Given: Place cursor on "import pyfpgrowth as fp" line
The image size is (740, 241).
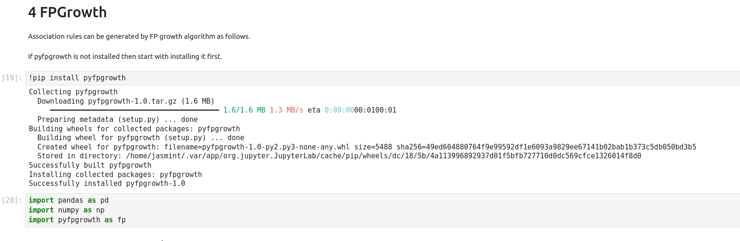Looking at the screenshot, I should point(77,220).
